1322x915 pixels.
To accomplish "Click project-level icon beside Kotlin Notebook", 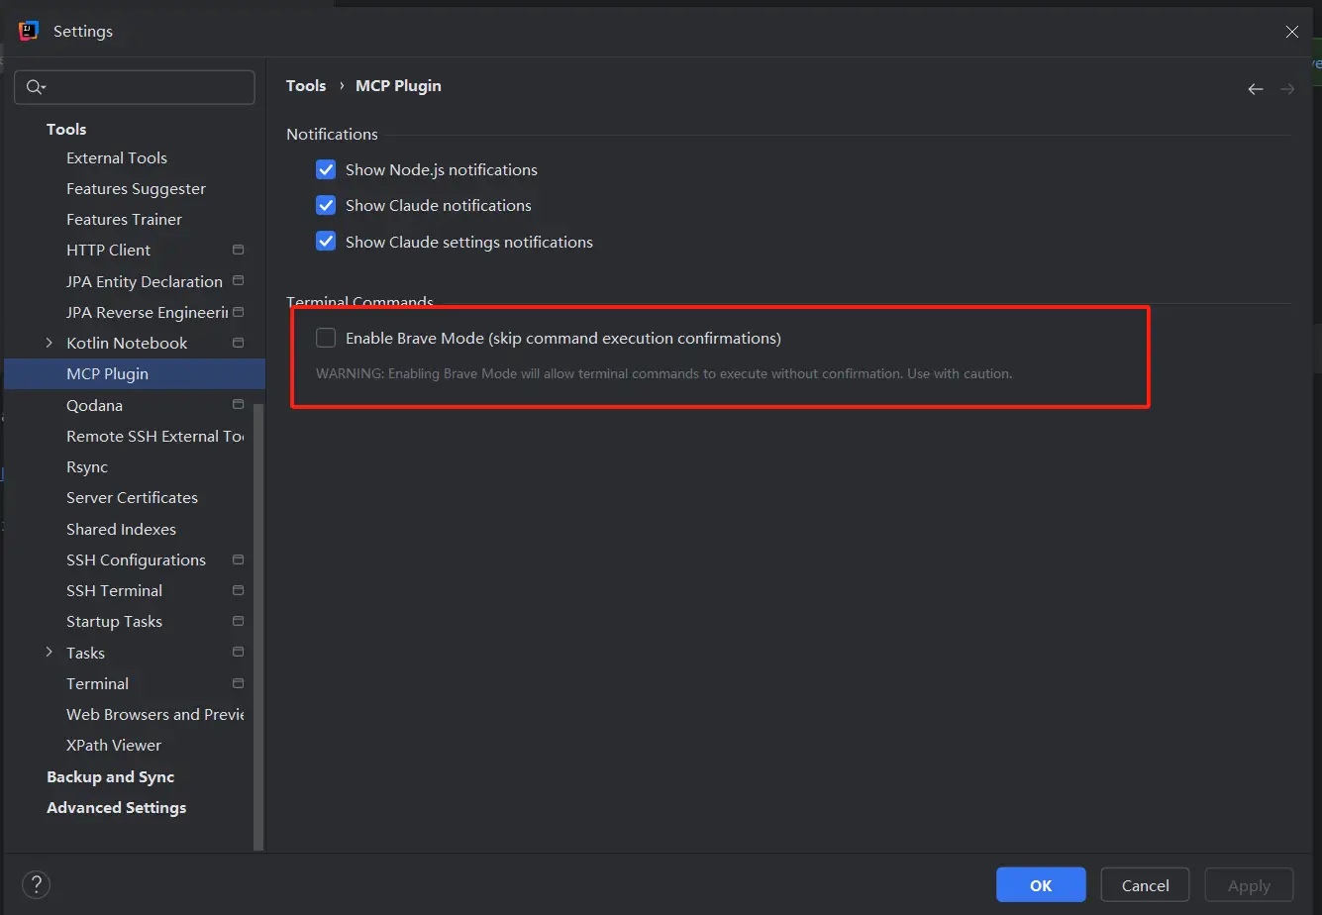I will click(238, 343).
